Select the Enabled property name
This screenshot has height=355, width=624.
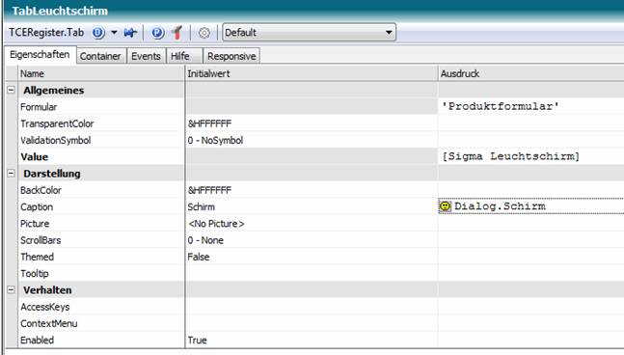point(37,341)
